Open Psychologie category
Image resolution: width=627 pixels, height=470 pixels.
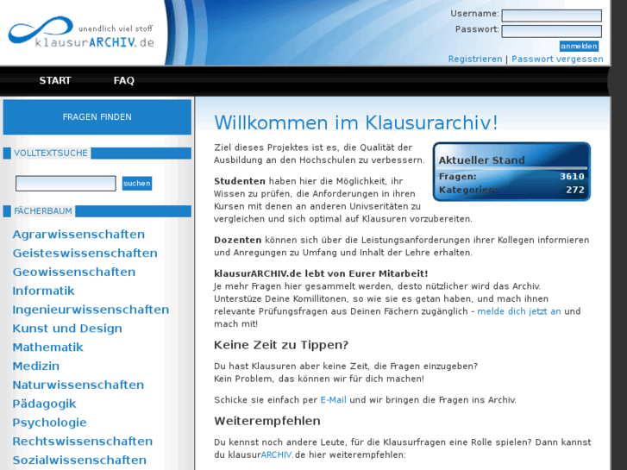pyautogui.click(x=49, y=423)
